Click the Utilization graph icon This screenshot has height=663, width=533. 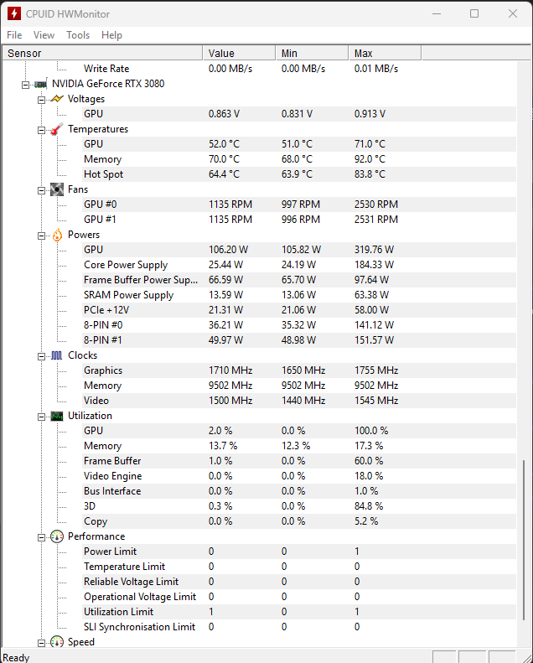(x=57, y=416)
